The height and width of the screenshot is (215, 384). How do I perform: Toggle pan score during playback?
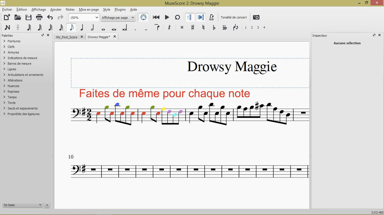(200, 17)
